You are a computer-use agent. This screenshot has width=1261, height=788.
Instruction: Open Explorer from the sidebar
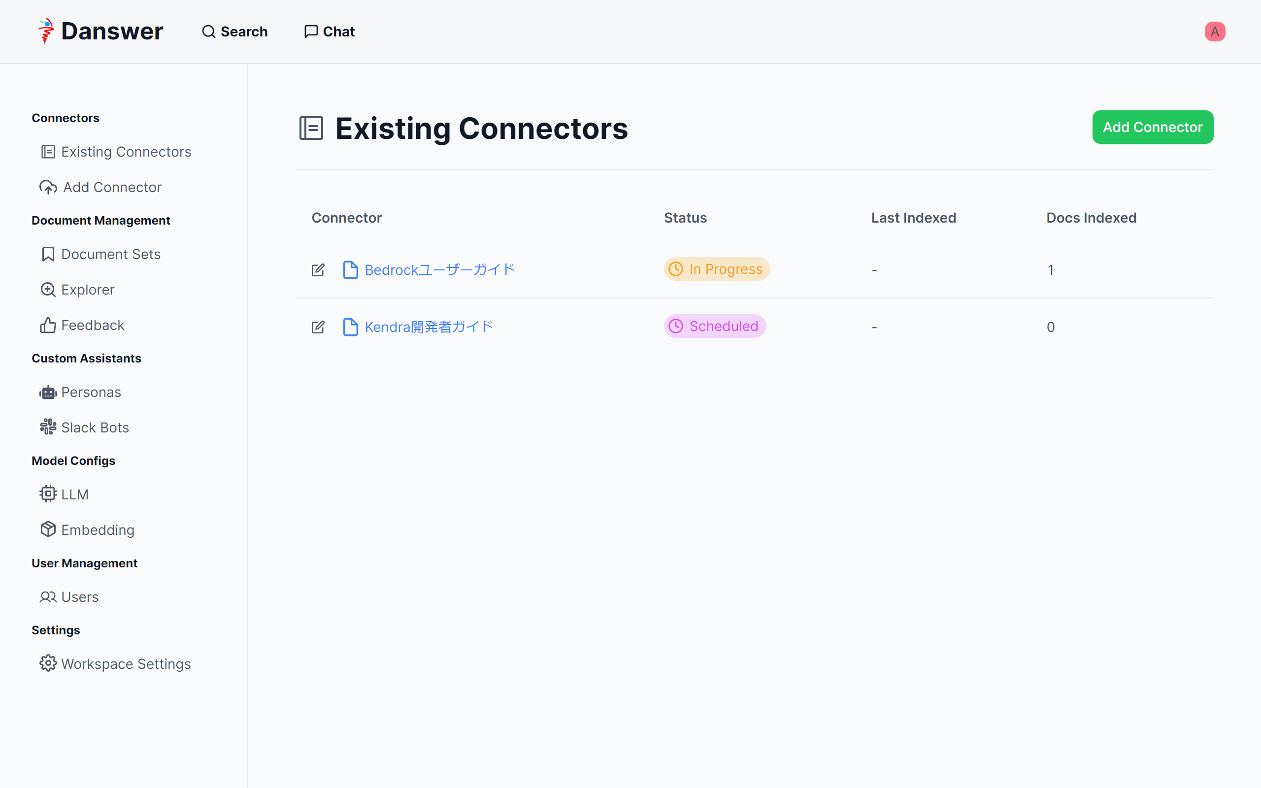(88, 290)
